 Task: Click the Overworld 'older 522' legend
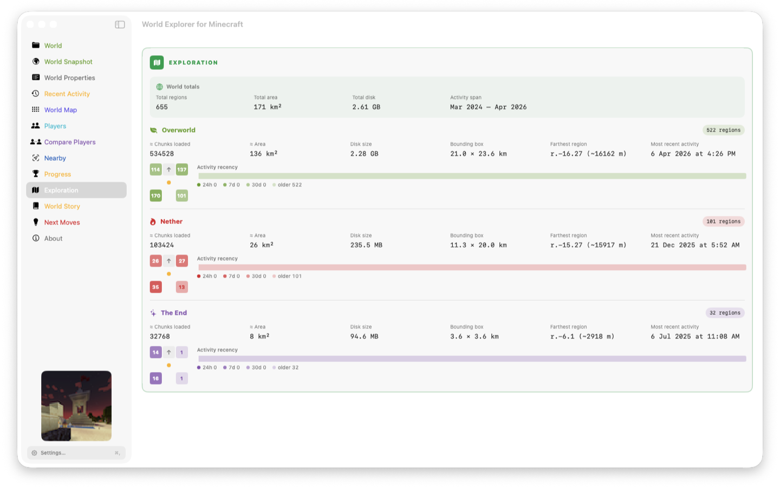click(287, 185)
